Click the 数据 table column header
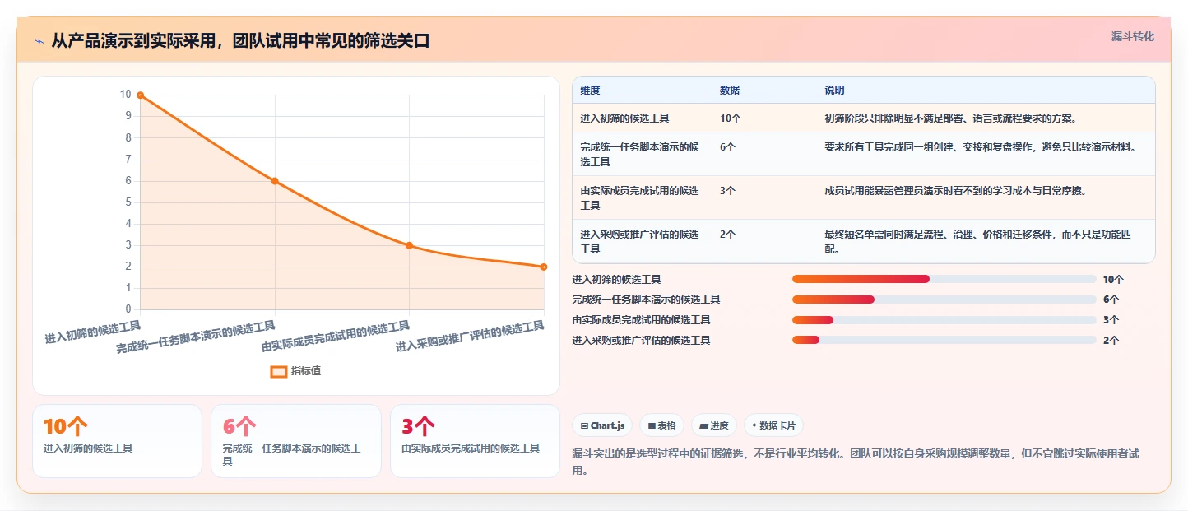This screenshot has width=1188, height=511. click(730, 91)
